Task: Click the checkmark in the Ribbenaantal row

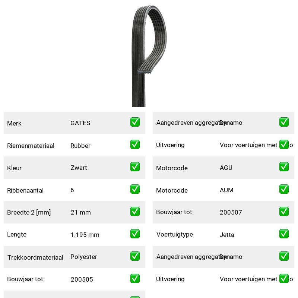Action: click(x=135, y=189)
